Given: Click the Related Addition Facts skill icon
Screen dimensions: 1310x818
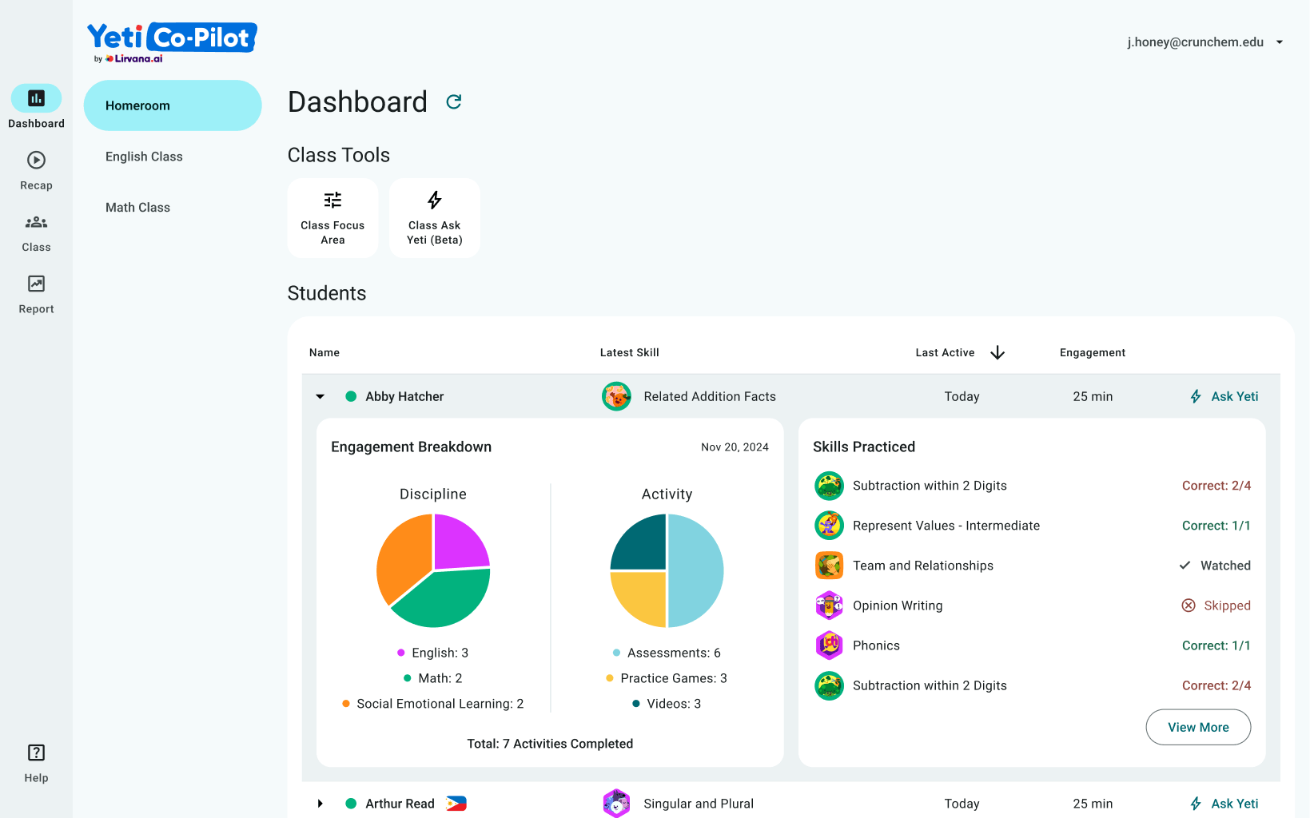Looking at the screenshot, I should (616, 396).
